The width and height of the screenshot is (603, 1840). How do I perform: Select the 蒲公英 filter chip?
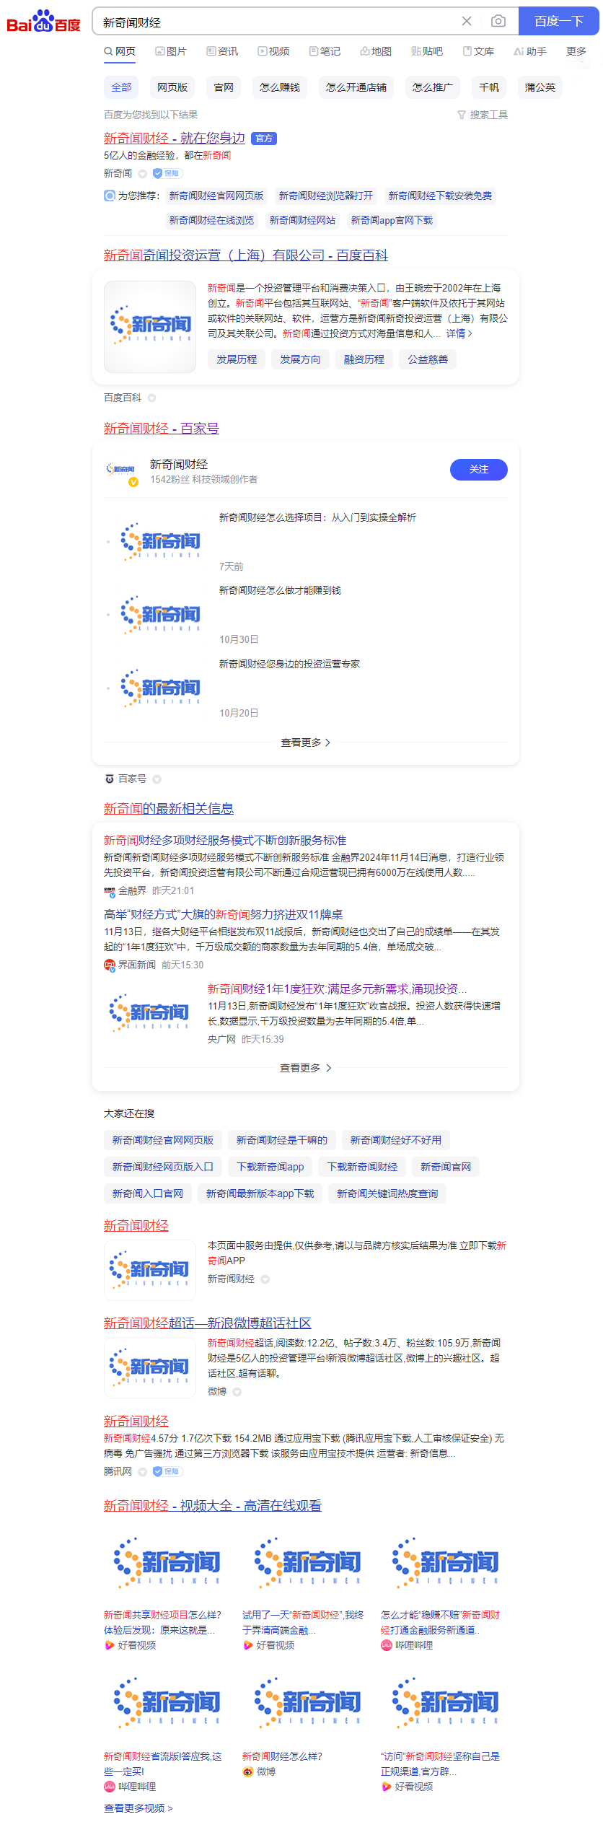[540, 87]
